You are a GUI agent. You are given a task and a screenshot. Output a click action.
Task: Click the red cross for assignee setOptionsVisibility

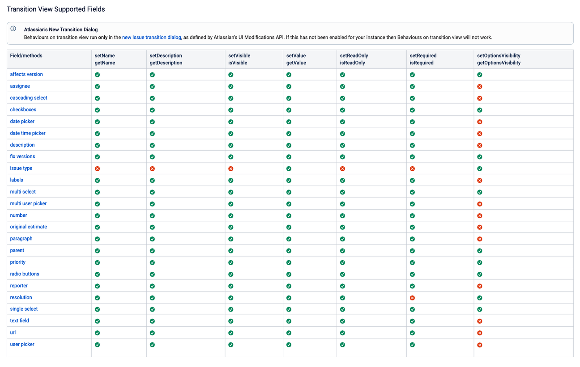[480, 86]
